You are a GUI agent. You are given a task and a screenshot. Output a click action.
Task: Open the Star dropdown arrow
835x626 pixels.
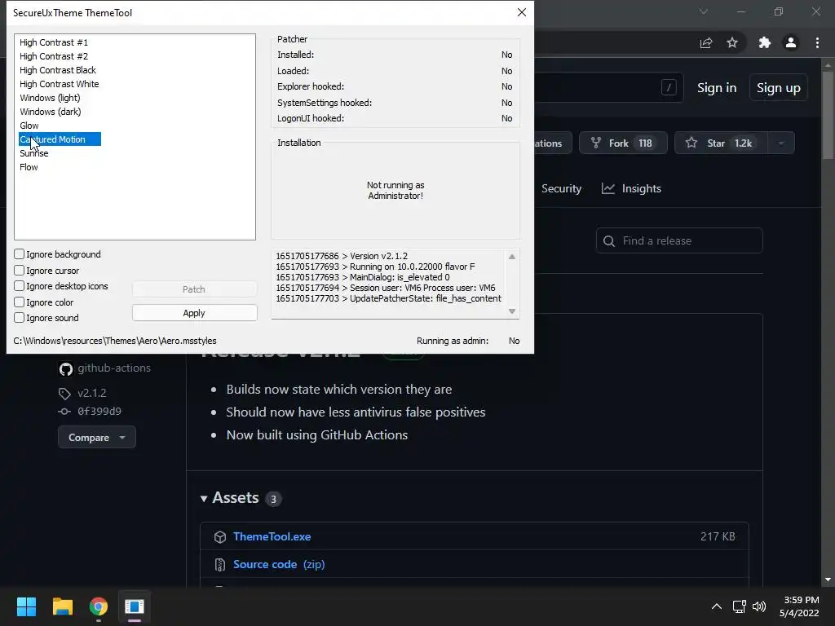[x=781, y=143]
